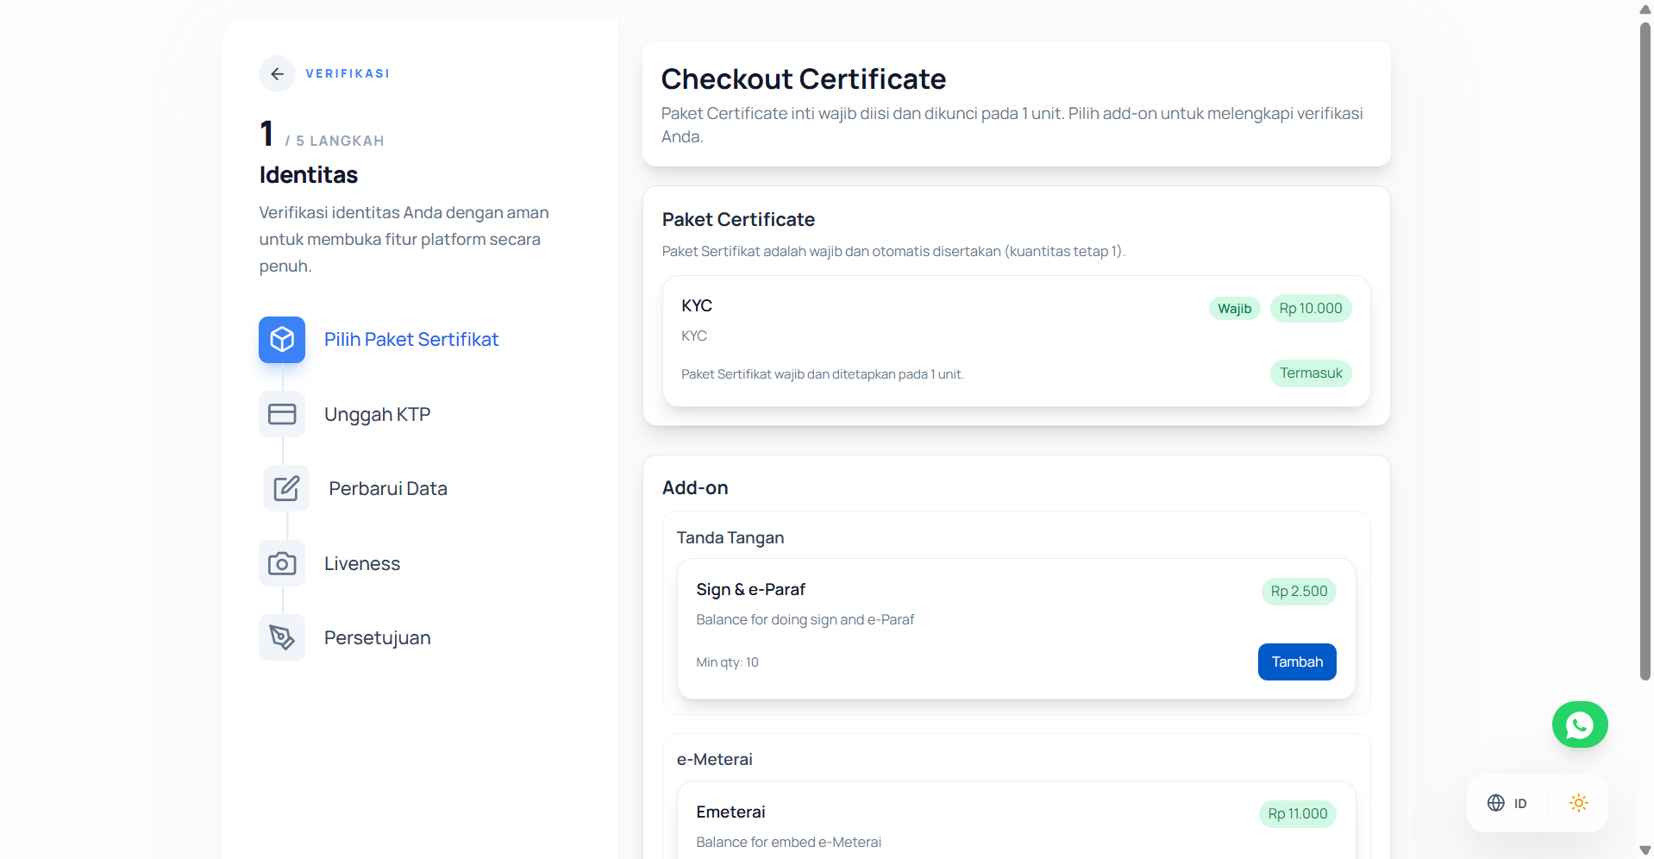Click the Rp 11.000 Emeterai price badge

1298,814
